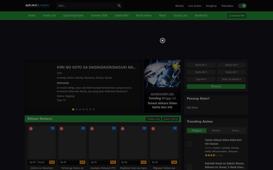Click TV badge on Mujikaku Seijo card

tap(144, 128)
